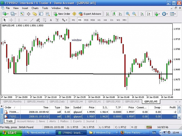Expand the Indicators dropdown arrow
This screenshot has width=182, height=136.
tap(159, 14)
